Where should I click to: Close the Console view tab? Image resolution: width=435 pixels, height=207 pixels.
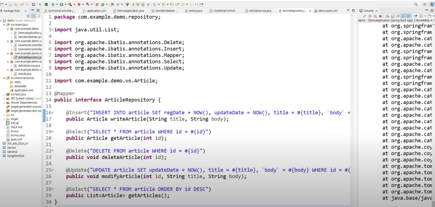tap(377, 11)
